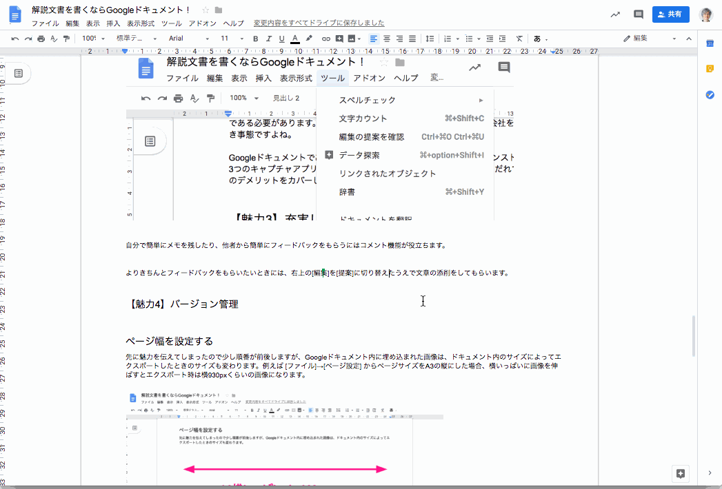Hide the menus with up chevron

689,39
